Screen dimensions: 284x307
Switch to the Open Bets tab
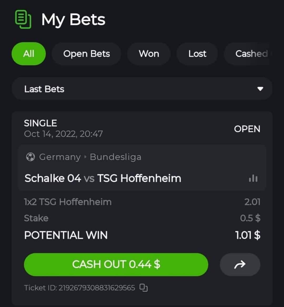(x=86, y=54)
